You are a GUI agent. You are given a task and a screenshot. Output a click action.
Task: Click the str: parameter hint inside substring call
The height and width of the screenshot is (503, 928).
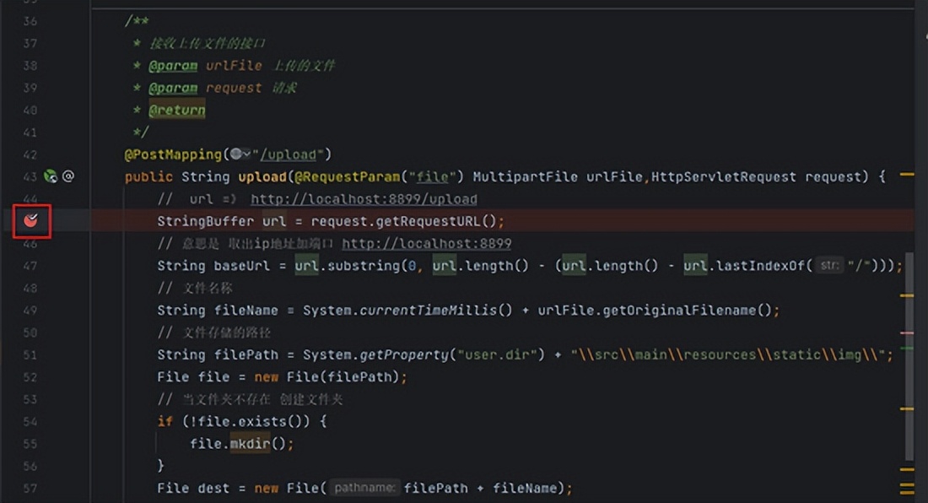click(x=829, y=265)
